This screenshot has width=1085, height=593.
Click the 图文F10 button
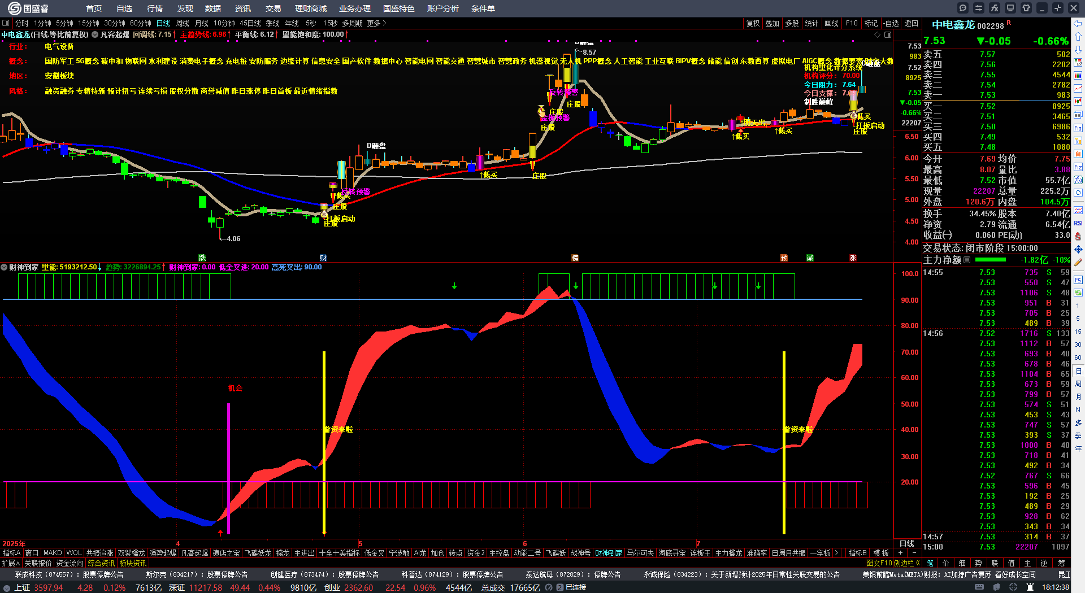click(879, 563)
